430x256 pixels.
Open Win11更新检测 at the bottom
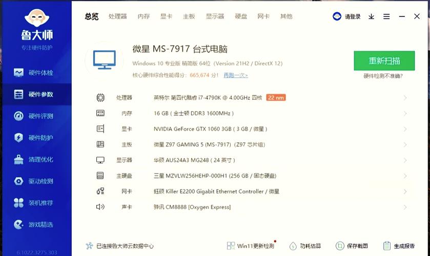tap(250, 246)
